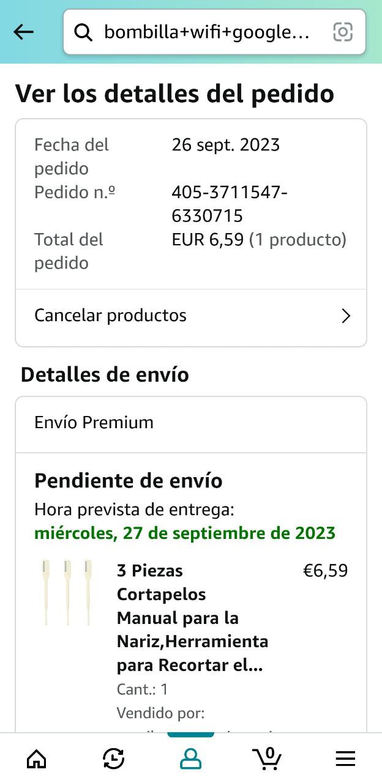Tap the back arrow icon
This screenshot has width=382, height=783.
click(x=24, y=32)
